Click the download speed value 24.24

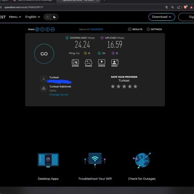click(x=82, y=44)
